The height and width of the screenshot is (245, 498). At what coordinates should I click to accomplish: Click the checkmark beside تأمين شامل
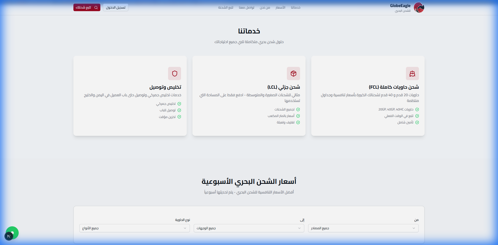pyautogui.click(x=417, y=122)
